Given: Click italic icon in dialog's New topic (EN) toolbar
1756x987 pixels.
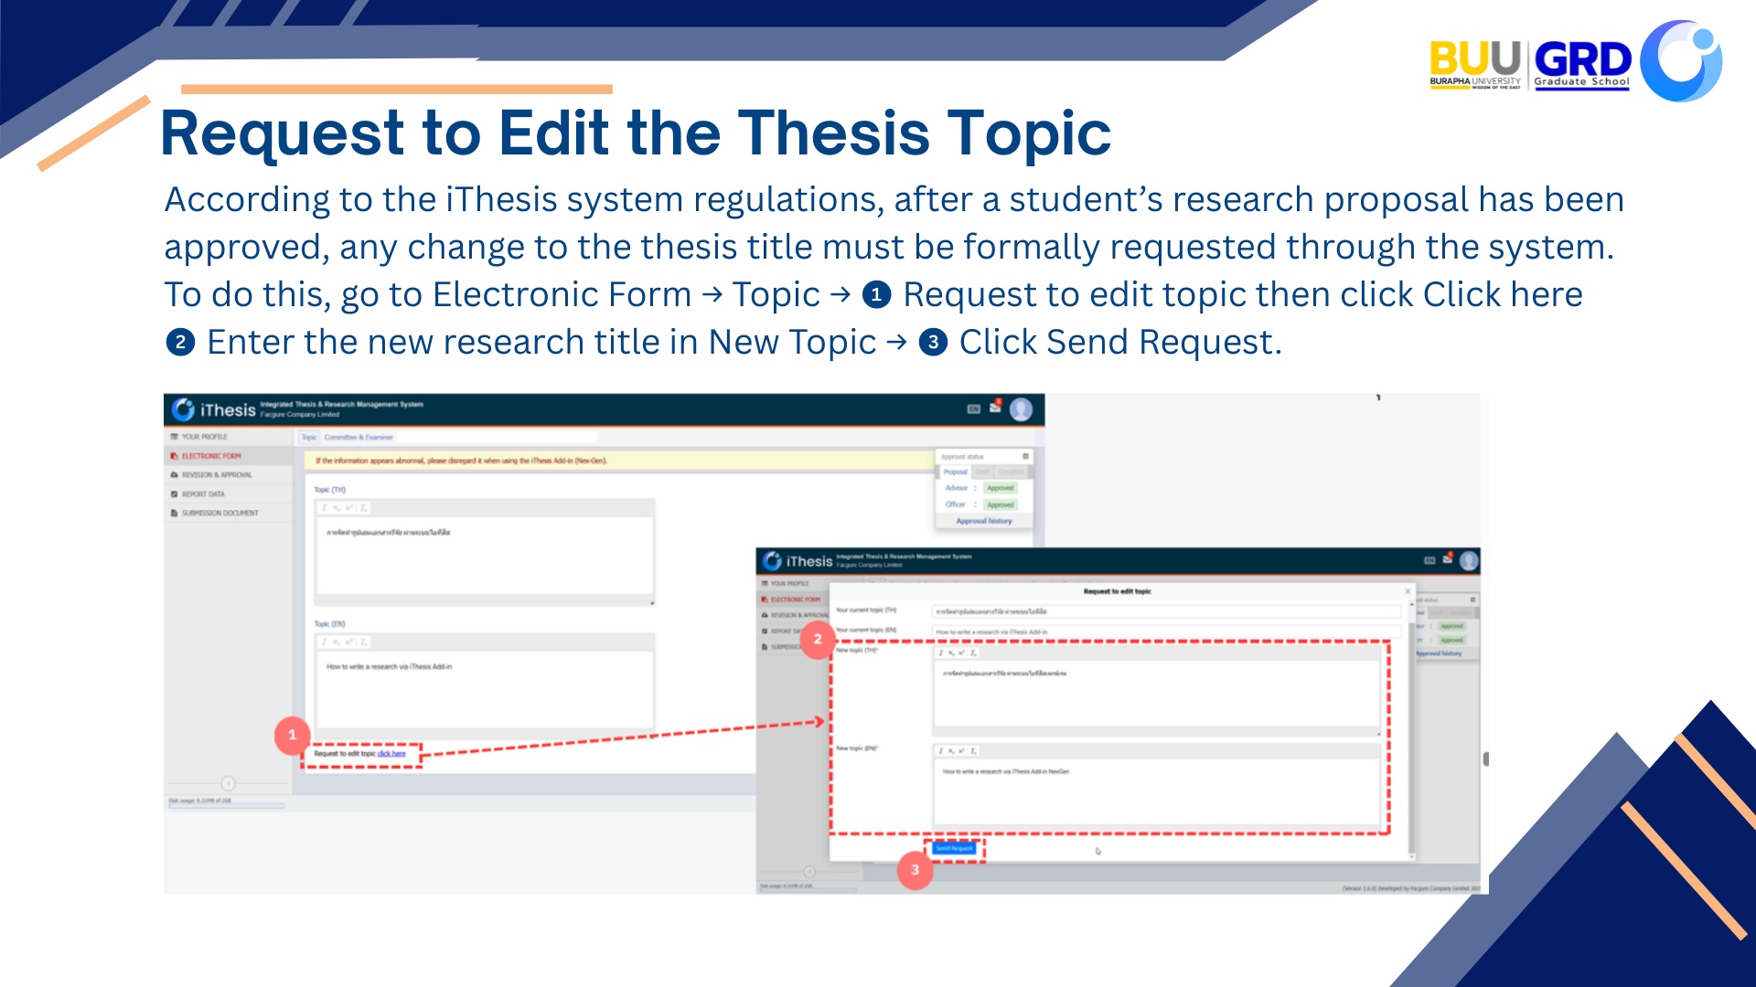Looking at the screenshot, I should pos(941,751).
